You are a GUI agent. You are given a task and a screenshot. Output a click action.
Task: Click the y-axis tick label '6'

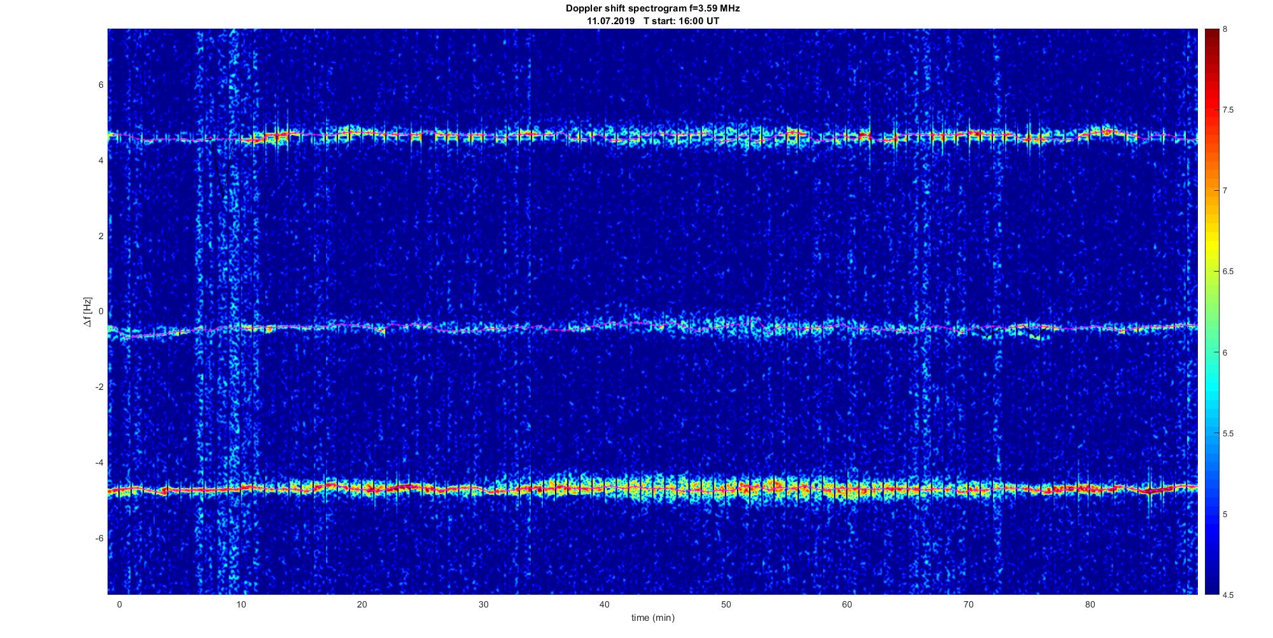click(101, 85)
